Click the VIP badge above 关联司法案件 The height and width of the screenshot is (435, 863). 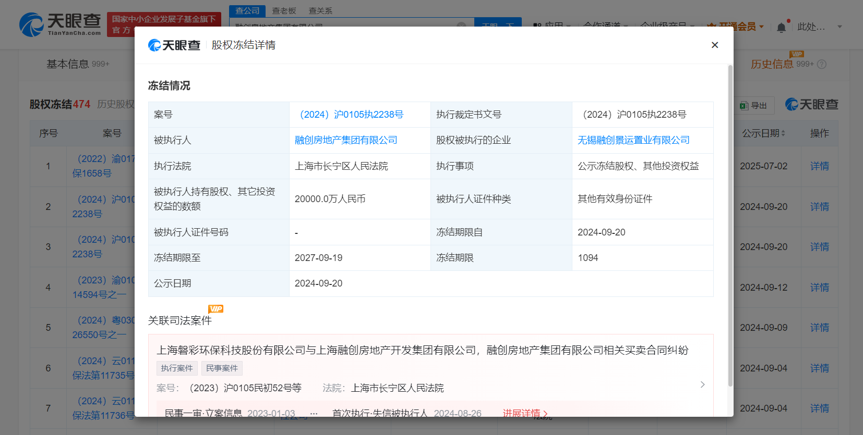point(215,309)
